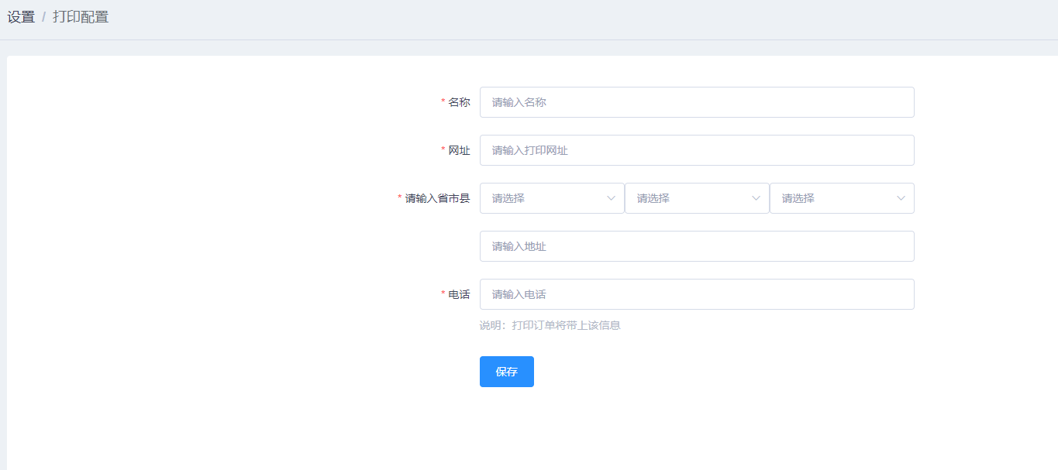Click the chevron arrow in the first region selector

pyautogui.click(x=611, y=198)
